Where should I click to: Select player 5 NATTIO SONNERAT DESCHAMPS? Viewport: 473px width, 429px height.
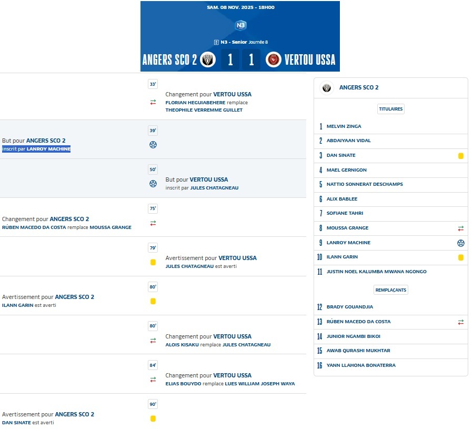(390, 184)
